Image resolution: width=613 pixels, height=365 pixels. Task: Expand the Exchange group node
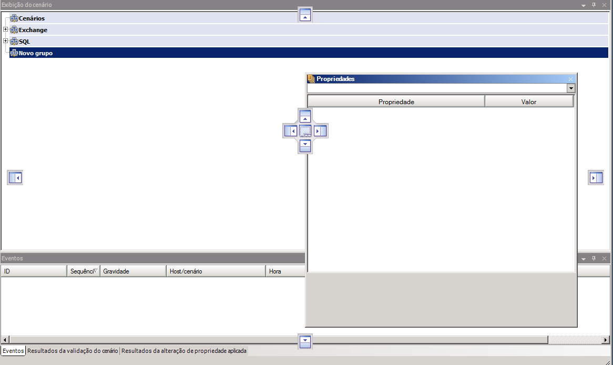pos(5,29)
